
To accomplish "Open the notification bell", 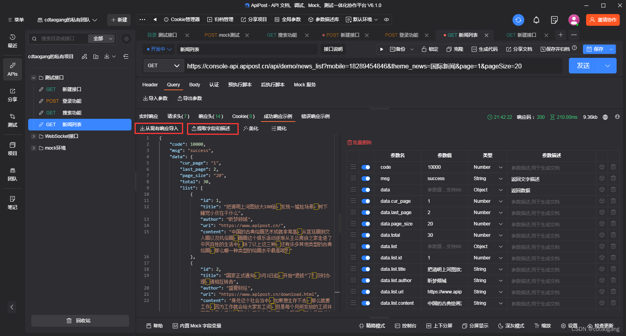I will click(x=536, y=20).
